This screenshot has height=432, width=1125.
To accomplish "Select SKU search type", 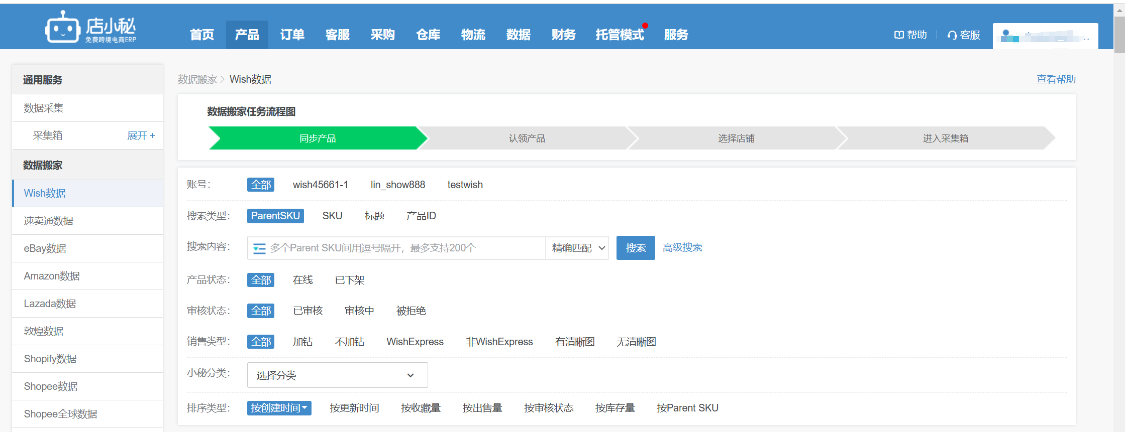I will pos(332,216).
